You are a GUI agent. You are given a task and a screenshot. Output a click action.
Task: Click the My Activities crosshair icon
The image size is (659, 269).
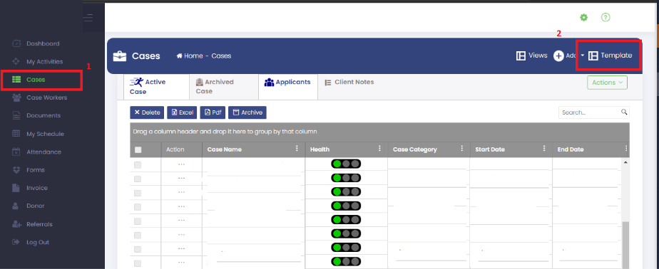tap(16, 62)
